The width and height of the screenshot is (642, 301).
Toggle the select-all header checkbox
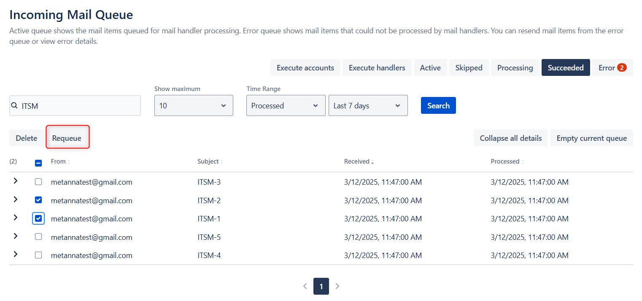38,163
